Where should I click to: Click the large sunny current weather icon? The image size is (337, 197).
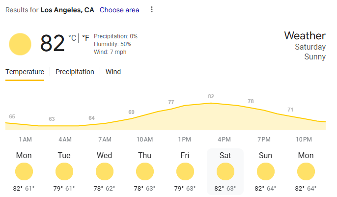point(20,44)
